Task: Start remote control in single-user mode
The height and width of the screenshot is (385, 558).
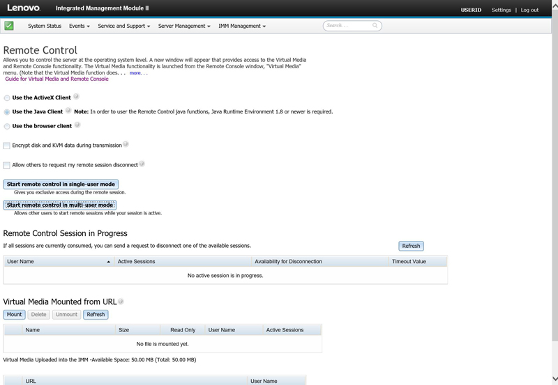Action: [61, 184]
